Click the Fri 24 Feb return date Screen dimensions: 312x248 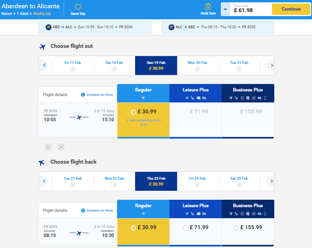click(197, 181)
